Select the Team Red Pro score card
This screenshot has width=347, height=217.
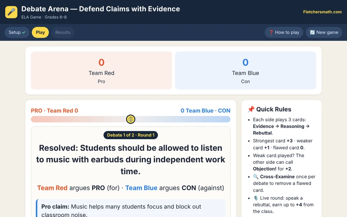[101, 71]
